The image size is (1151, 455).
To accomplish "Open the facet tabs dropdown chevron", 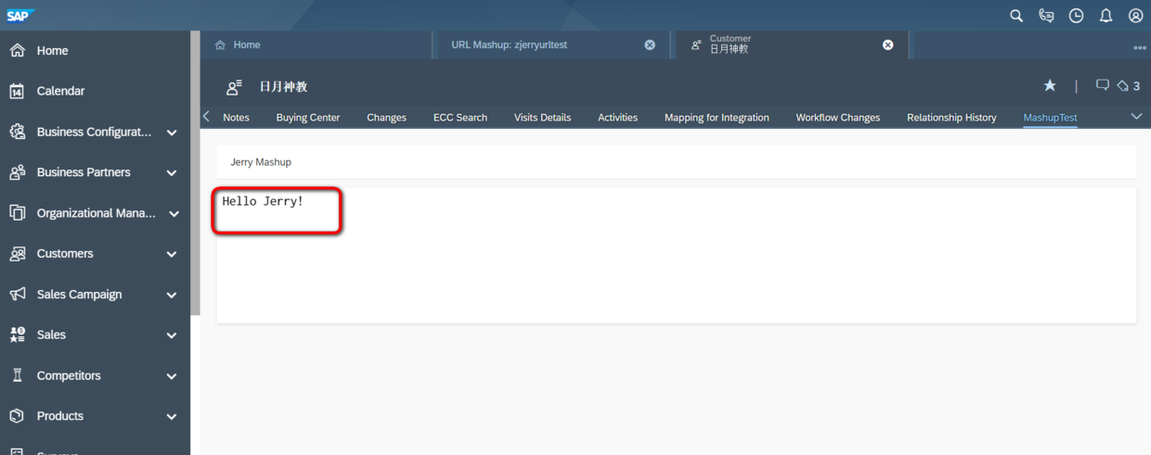I will tap(1136, 117).
